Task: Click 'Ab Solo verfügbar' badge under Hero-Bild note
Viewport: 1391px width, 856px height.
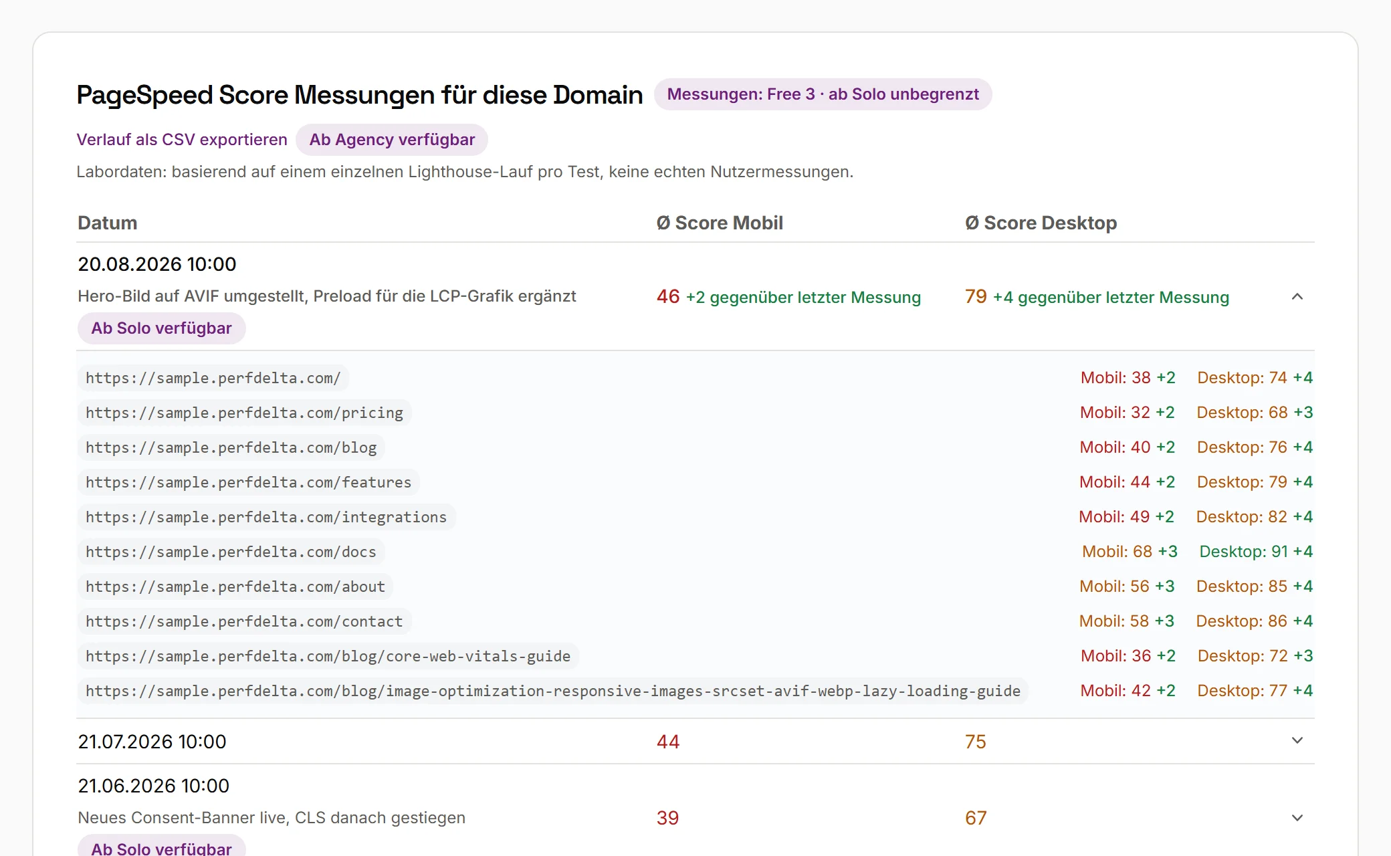Action: click(161, 328)
